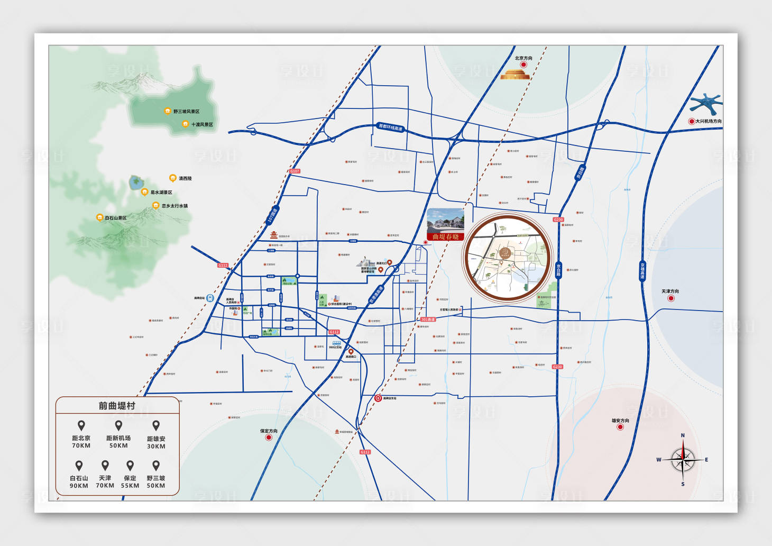Click the pin beside 国家登山训练基地

tap(380, 270)
